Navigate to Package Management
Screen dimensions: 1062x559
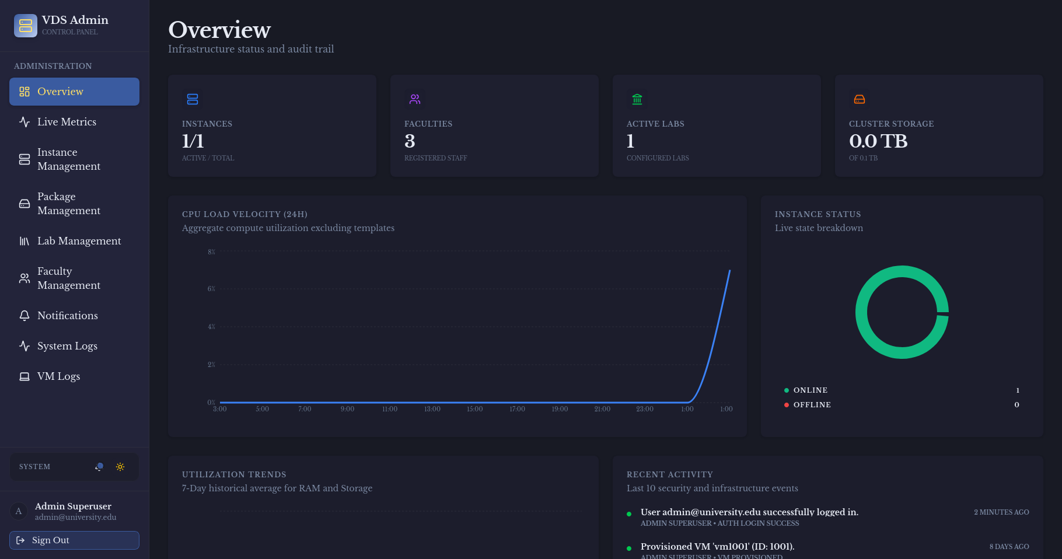74,204
